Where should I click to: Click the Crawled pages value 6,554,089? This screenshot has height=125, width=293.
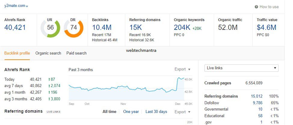tap(254, 83)
